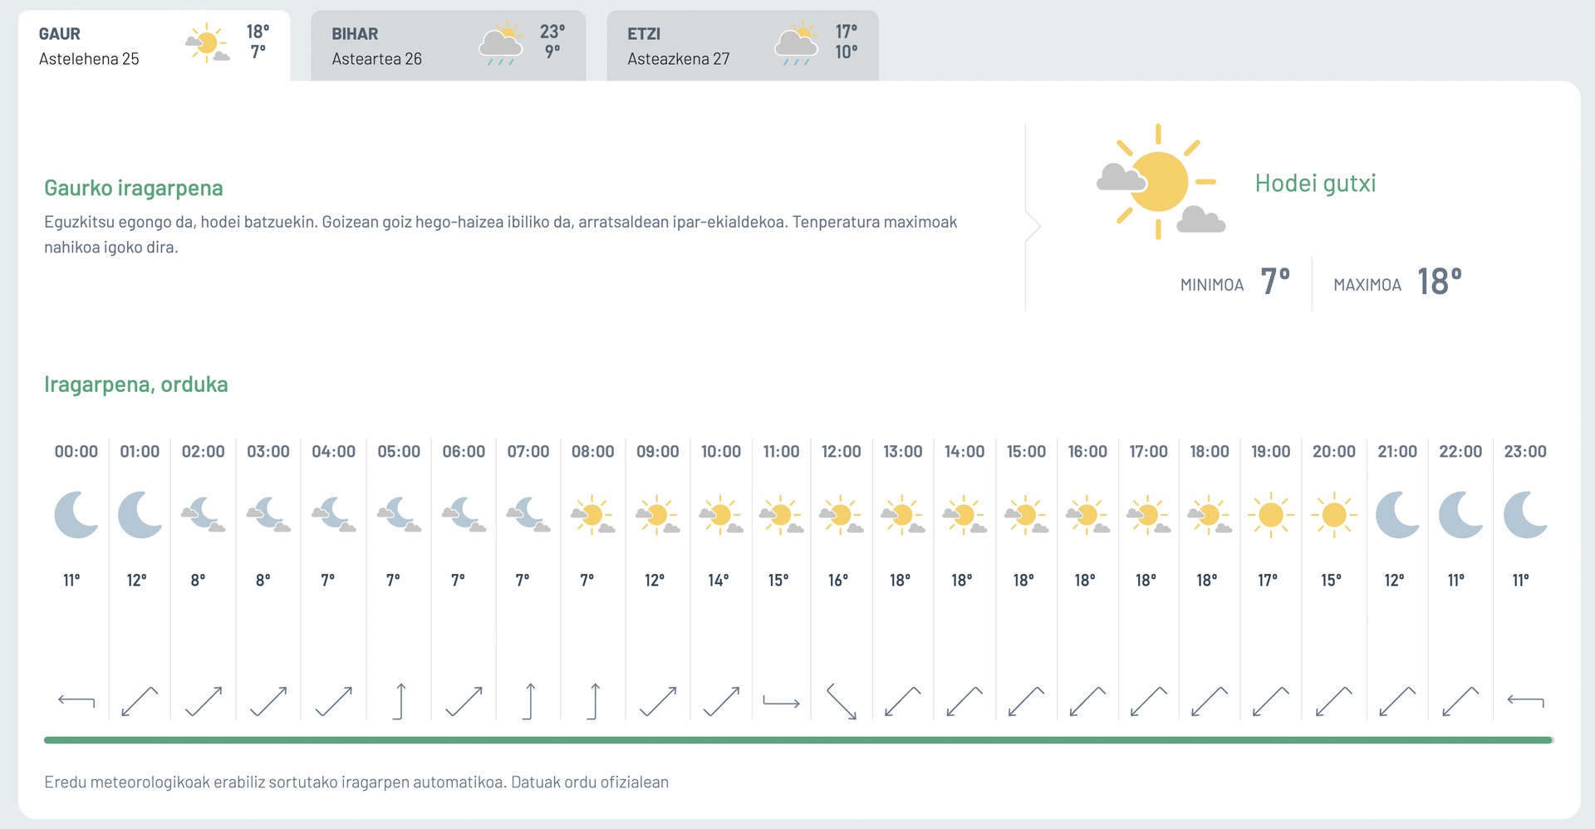Click the upward wind arrow under 05:00

coord(400,701)
